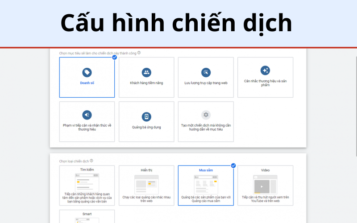Click the blue checkmark on the Doanh số card
This screenshot has width=357, height=223.
coord(115,58)
